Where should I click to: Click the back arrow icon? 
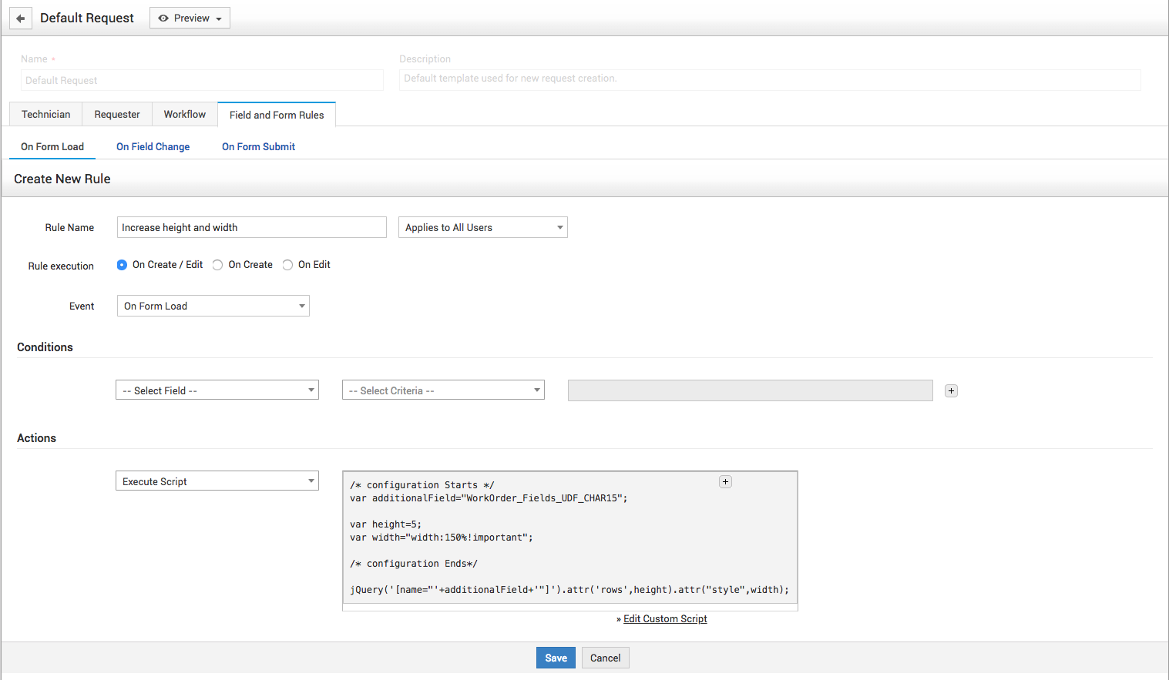tap(21, 18)
